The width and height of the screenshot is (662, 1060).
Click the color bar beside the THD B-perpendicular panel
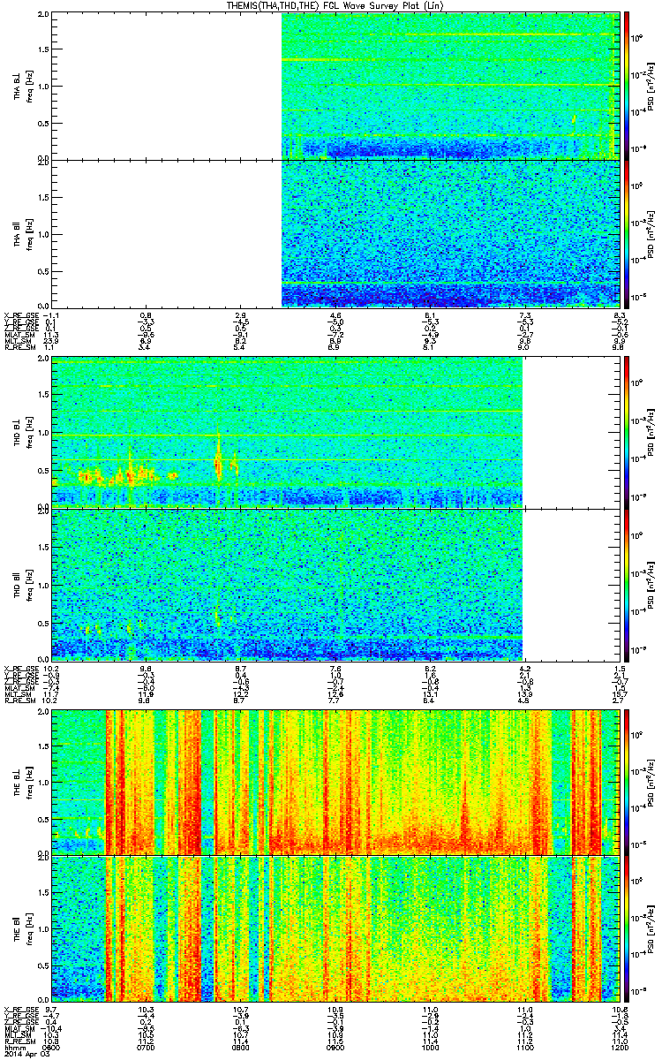pos(627,431)
